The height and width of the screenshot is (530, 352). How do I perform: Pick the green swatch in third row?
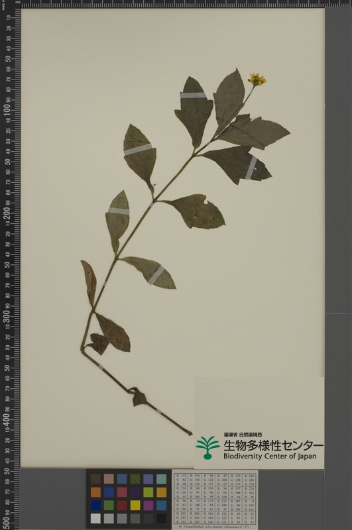[109, 505]
